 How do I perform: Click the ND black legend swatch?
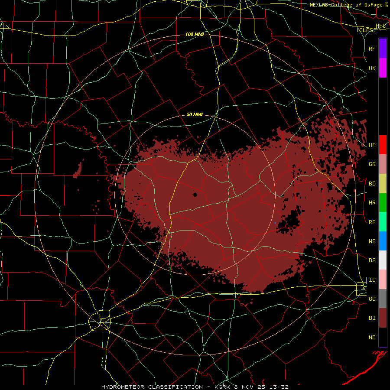coord(383,337)
